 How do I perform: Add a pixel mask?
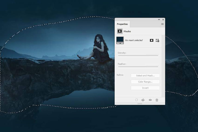(x=152, y=40)
